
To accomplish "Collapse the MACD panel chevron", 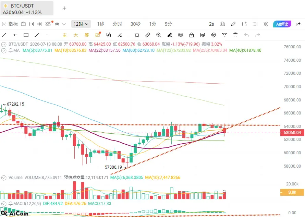I will pos(3,204).
